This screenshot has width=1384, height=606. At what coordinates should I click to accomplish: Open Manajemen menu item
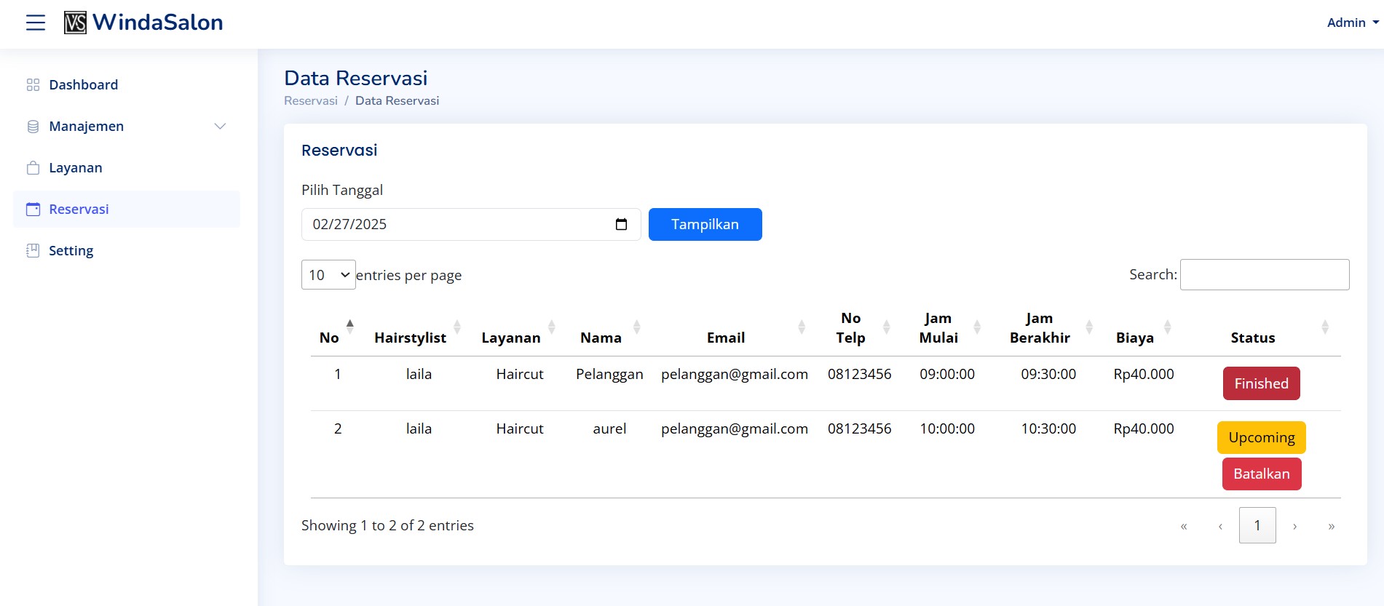[126, 127]
